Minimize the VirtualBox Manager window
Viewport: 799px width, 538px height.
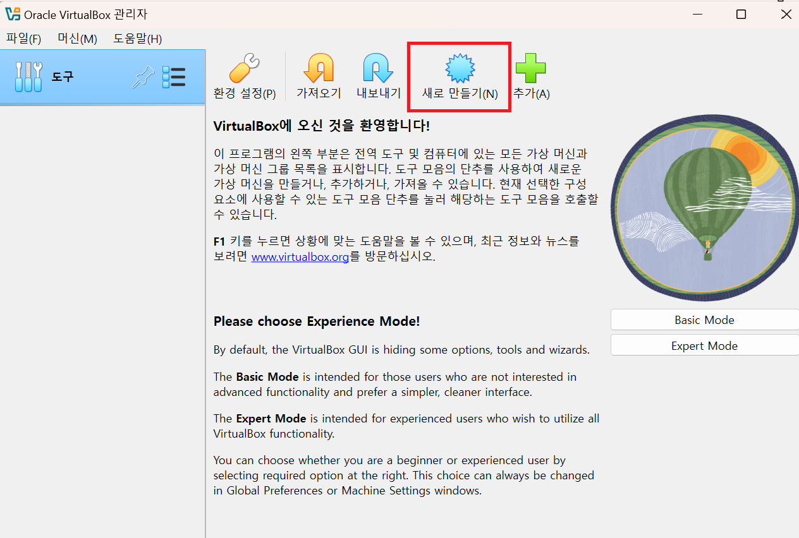[697, 14]
